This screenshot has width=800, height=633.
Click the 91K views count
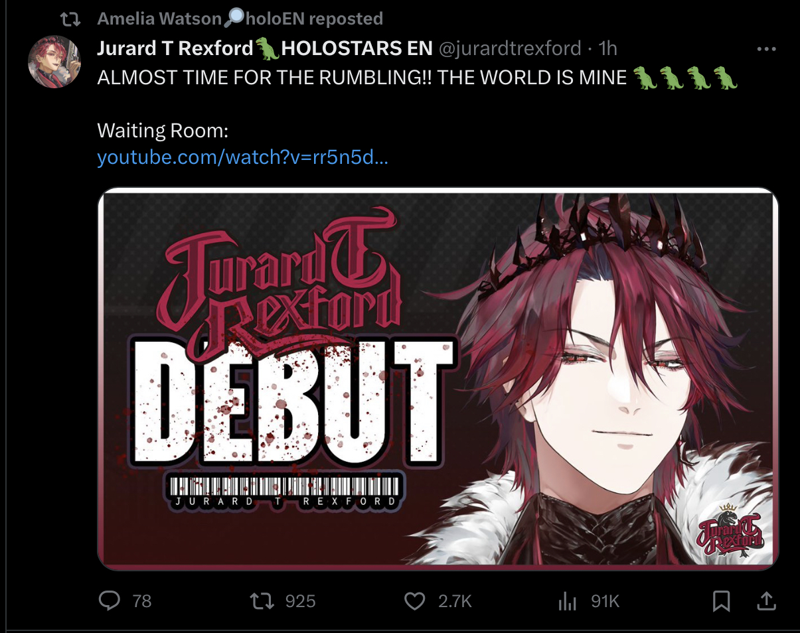(605, 602)
